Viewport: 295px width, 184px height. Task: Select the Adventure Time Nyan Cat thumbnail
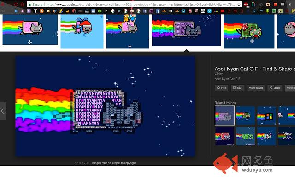tap(128, 31)
